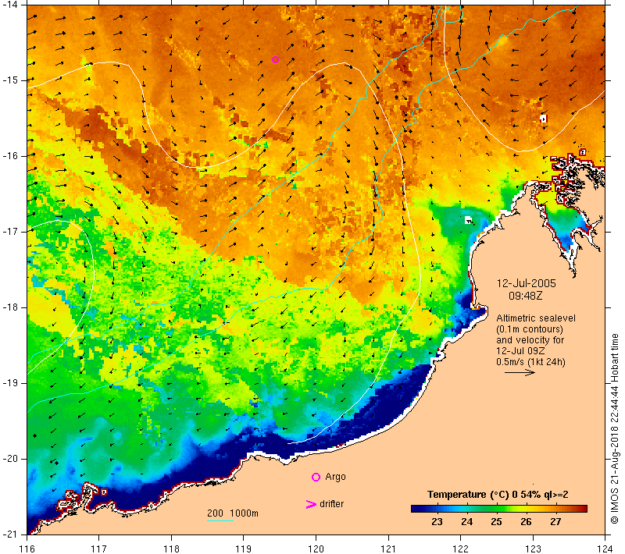Click the 'and velocity for' text
The height and width of the screenshot is (554, 625).
pos(530,340)
